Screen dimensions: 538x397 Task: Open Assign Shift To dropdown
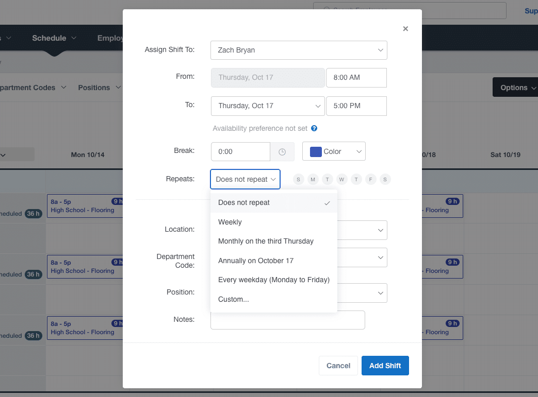pos(299,50)
